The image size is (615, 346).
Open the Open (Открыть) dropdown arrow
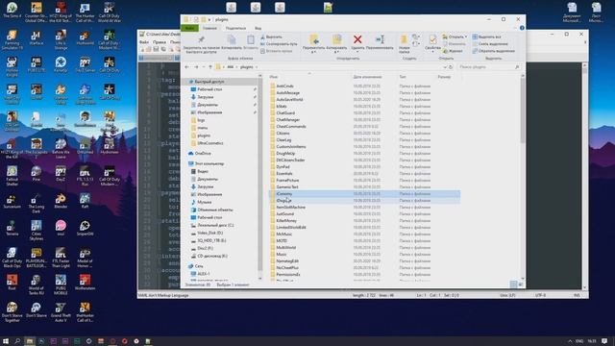465,37
